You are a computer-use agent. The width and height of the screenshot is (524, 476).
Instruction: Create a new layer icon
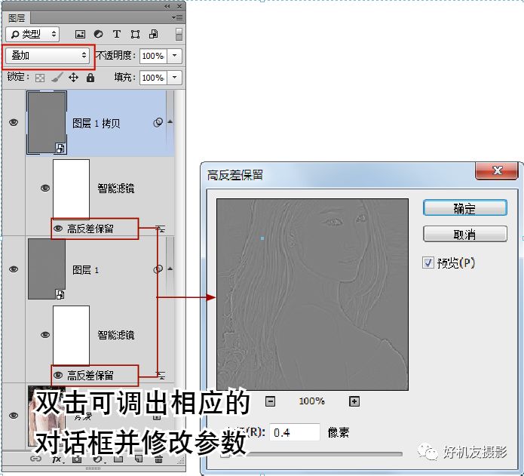(x=139, y=459)
